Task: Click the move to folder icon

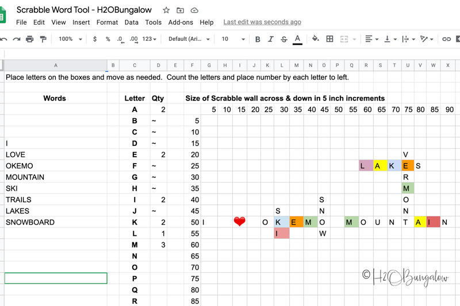Action: (x=180, y=10)
